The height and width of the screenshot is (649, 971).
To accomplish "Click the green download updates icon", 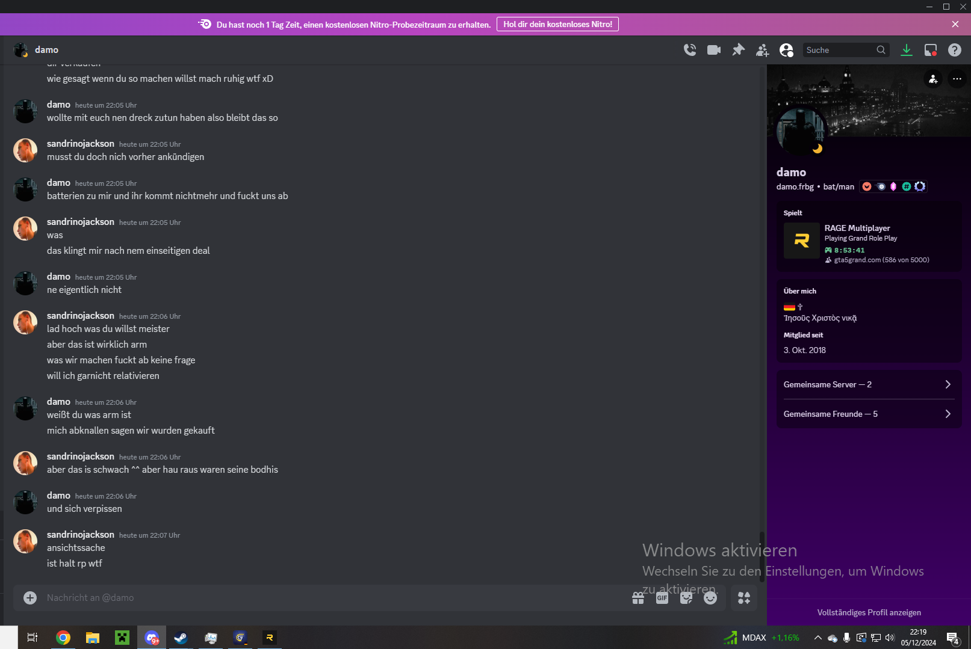I will [907, 50].
